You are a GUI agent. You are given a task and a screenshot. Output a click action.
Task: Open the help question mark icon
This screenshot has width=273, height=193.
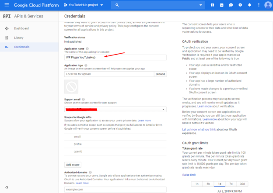240,5
